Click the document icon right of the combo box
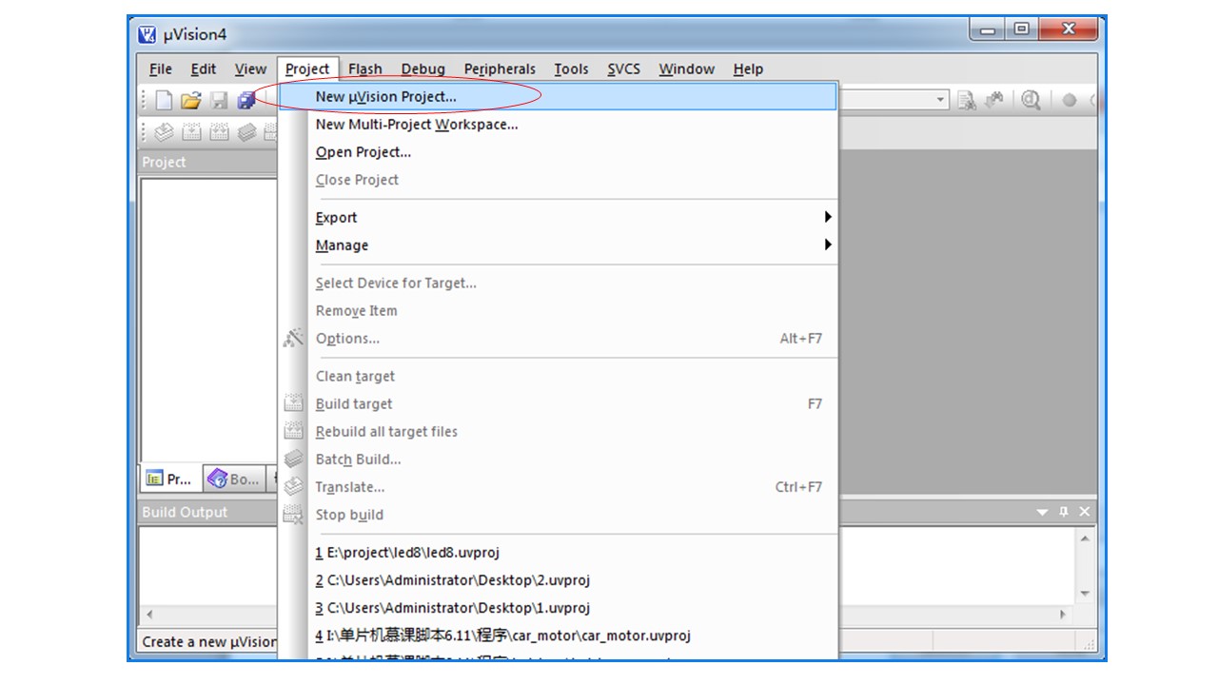This screenshot has width=1218, height=685. (x=968, y=100)
